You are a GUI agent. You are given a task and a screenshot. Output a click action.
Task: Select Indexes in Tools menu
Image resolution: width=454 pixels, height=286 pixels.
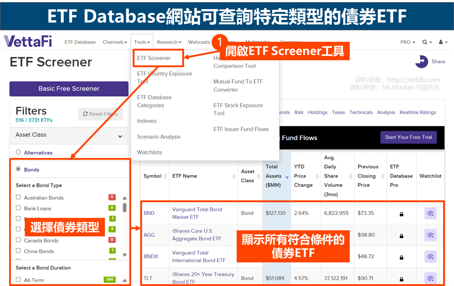click(x=147, y=121)
